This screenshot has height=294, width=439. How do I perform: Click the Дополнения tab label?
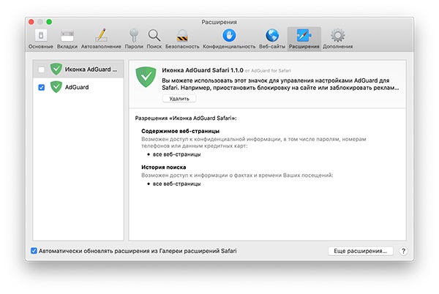click(x=337, y=46)
